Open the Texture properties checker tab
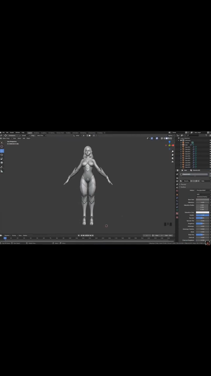The image size is (211, 376). [x=177, y=217]
